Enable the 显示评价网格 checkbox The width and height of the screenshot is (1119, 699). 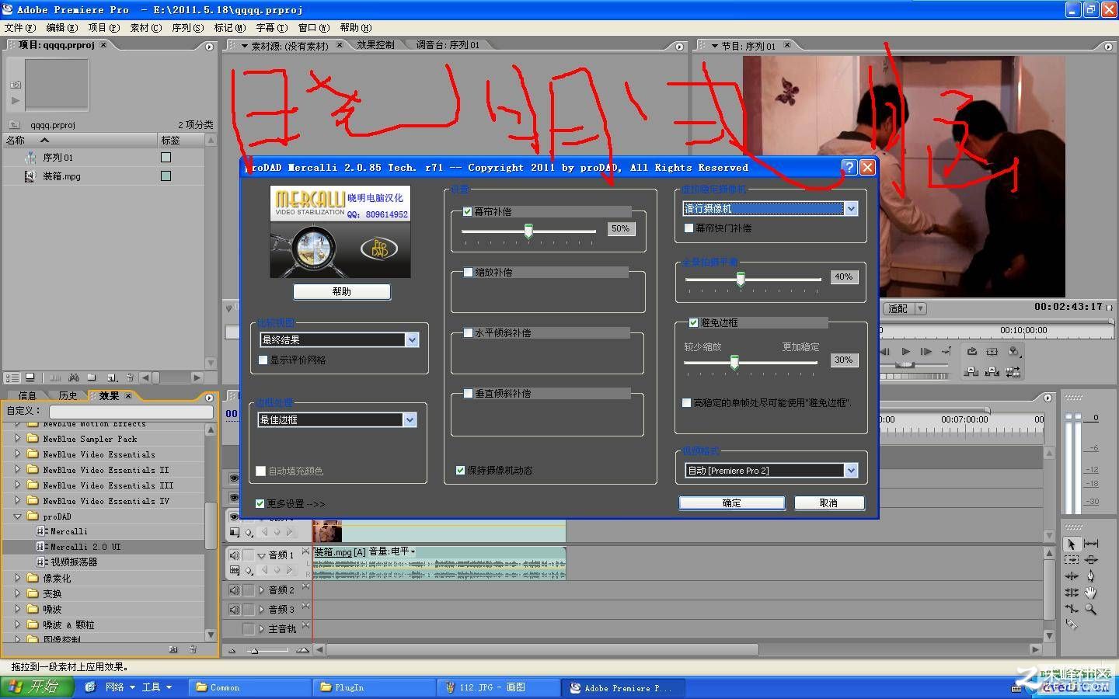point(263,360)
